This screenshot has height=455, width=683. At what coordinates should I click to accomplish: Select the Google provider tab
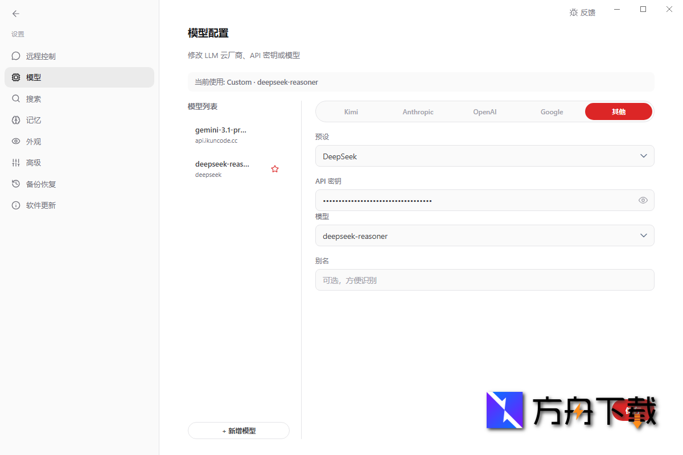pos(552,111)
